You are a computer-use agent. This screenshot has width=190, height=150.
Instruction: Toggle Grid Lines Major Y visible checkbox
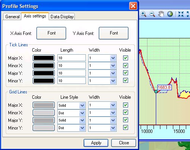point(125,120)
